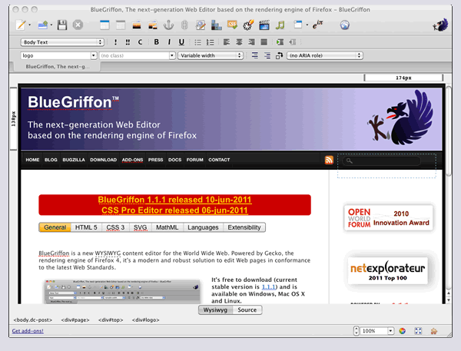Viewport: 461px width, 351px height.
Task: Click the vertical scrollbar thumb
Action: point(449,131)
